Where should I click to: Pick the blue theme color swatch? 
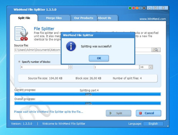(141, 8)
